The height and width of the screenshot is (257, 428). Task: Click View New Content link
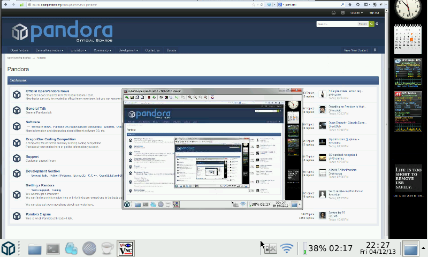click(x=356, y=50)
